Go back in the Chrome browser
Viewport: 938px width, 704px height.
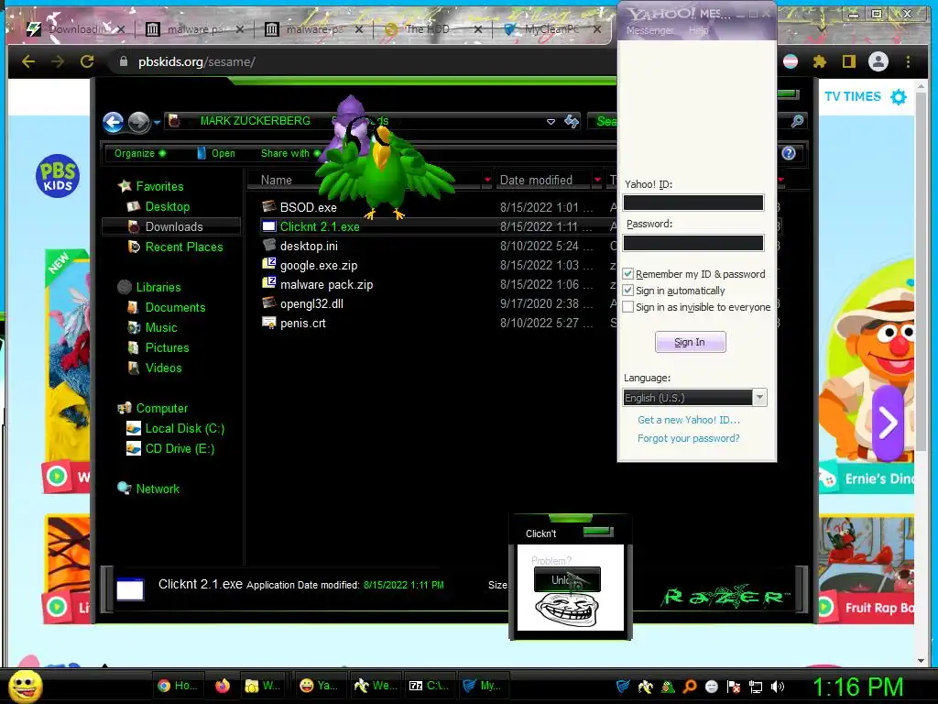coord(28,61)
